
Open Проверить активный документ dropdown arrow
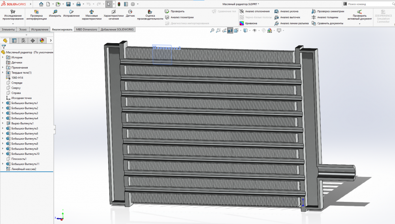[x=359, y=24]
